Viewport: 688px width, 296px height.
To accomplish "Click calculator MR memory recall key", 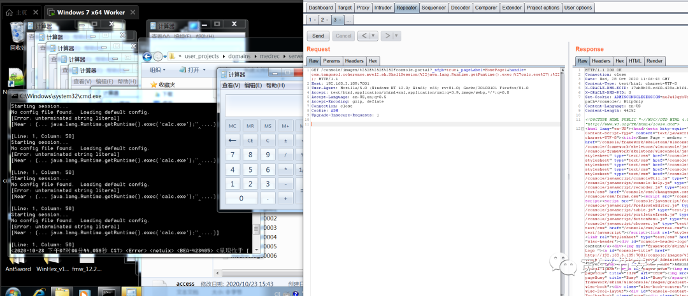I will coord(250,126).
